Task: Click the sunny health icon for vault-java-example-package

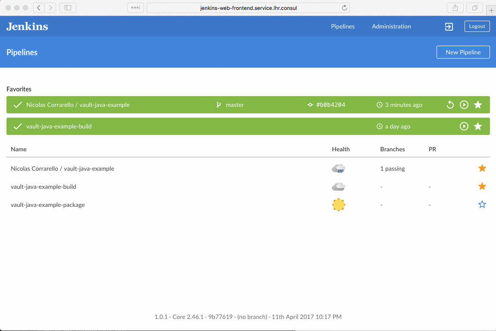Action: point(338,205)
